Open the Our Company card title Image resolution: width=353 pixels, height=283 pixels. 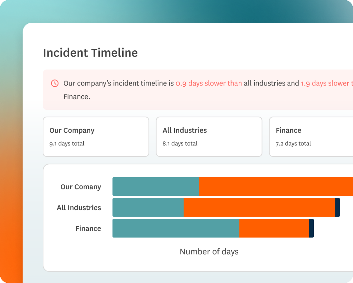72,130
